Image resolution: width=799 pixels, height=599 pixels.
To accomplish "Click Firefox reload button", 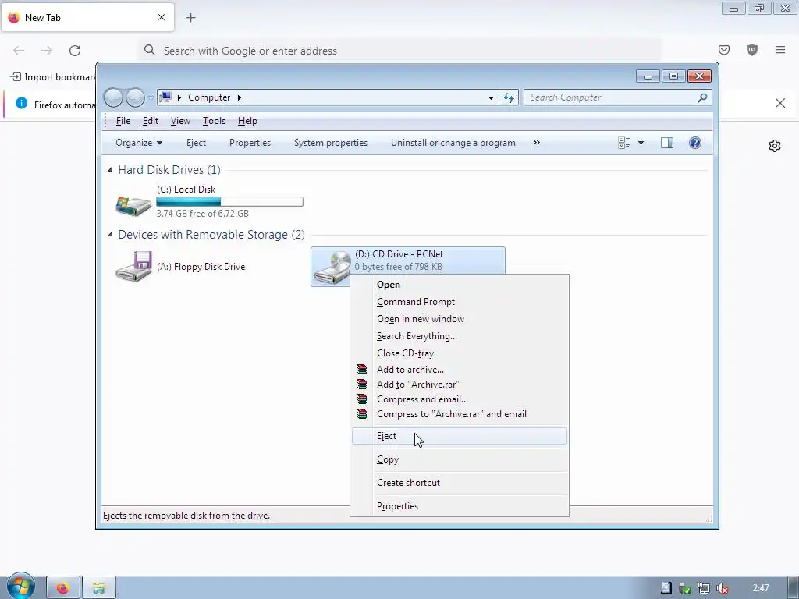I will pyautogui.click(x=75, y=51).
